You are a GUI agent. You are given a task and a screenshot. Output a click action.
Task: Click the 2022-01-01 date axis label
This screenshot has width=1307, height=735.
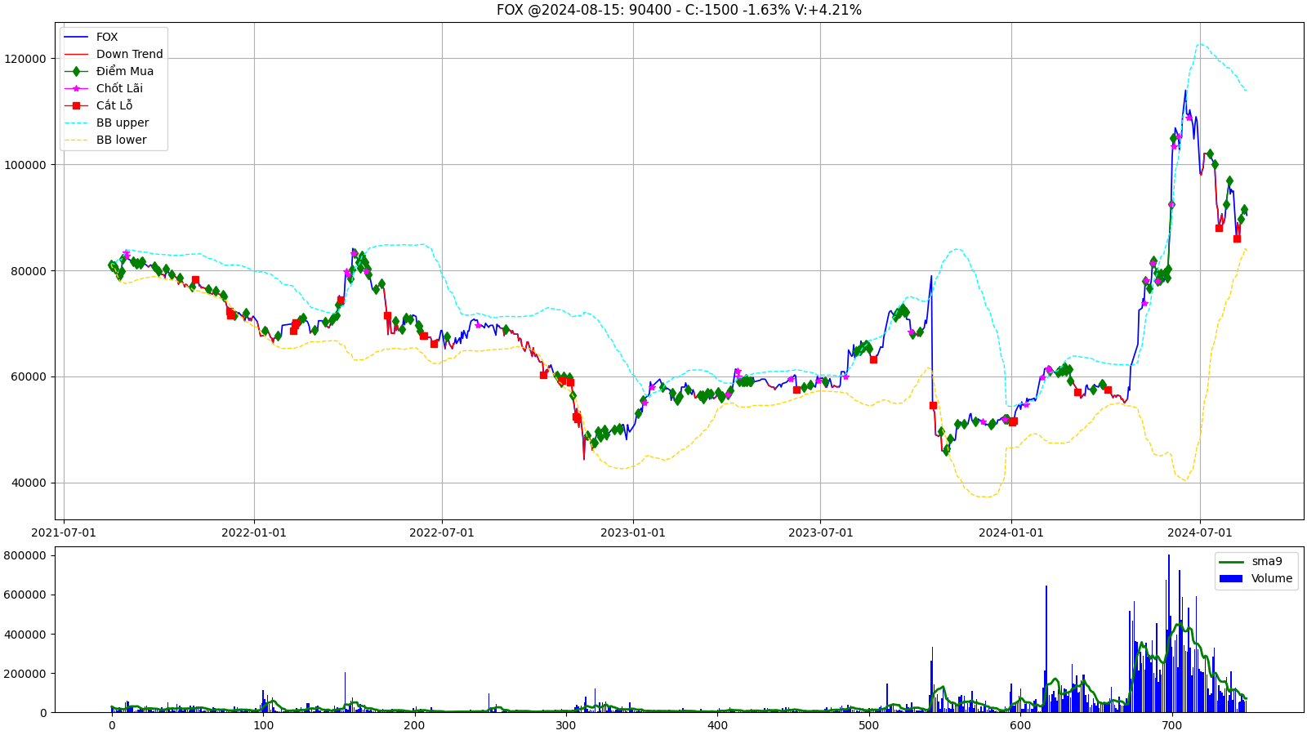pyautogui.click(x=254, y=532)
